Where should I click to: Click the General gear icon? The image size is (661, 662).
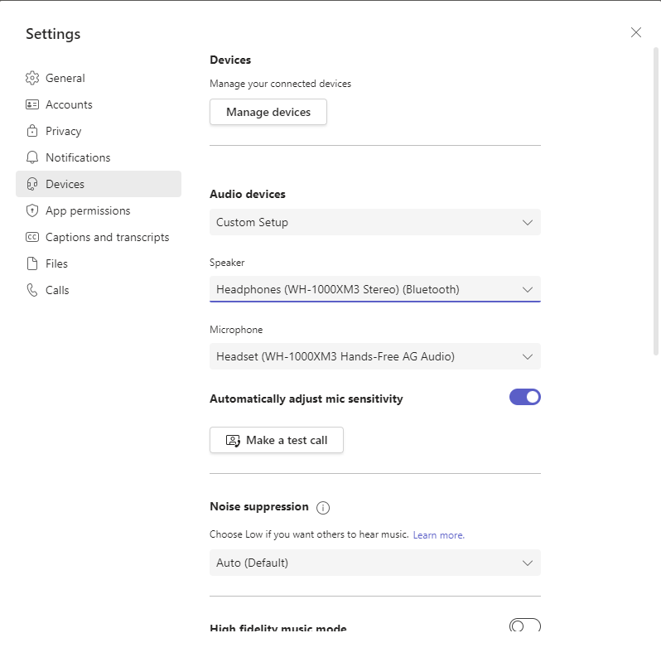pyautogui.click(x=32, y=78)
